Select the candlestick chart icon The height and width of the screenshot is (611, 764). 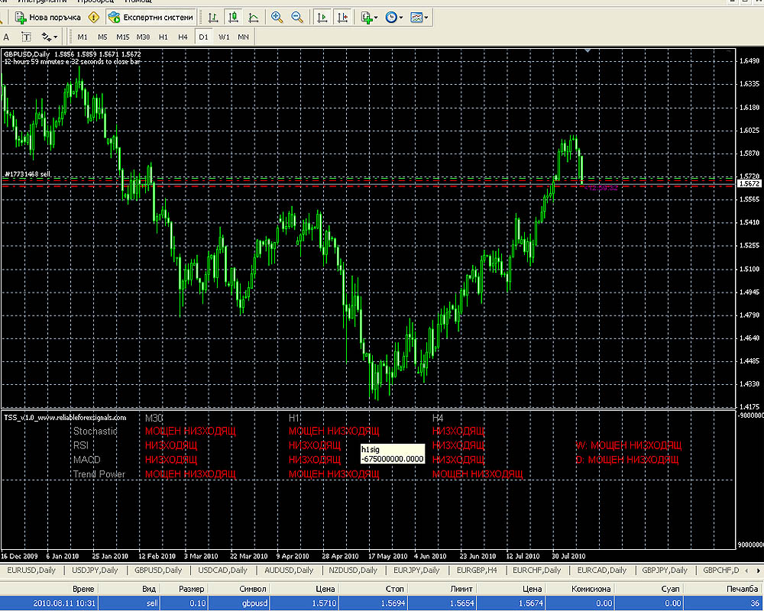(x=233, y=18)
